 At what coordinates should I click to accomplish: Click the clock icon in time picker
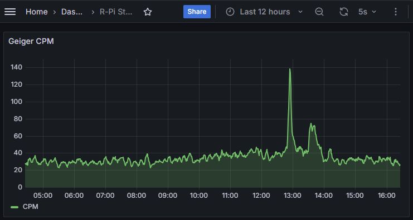[230, 12]
